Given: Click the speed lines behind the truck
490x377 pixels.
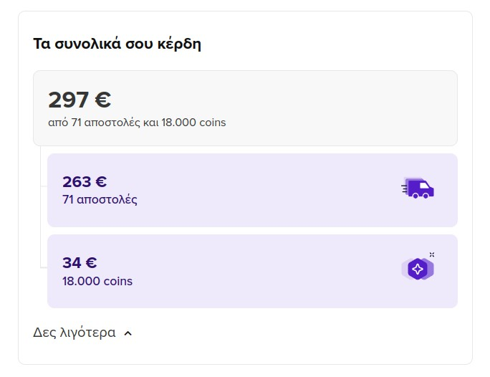Looking at the screenshot, I should (405, 188).
